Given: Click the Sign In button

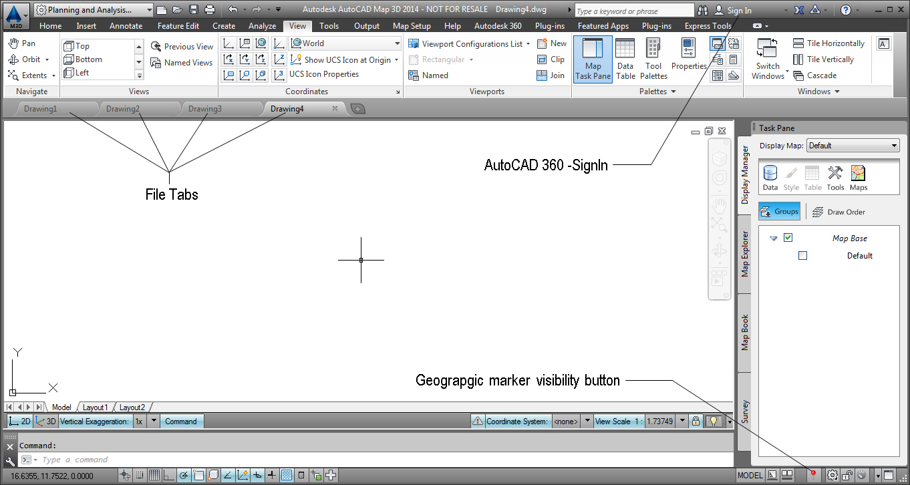Looking at the screenshot, I should coord(733,11).
